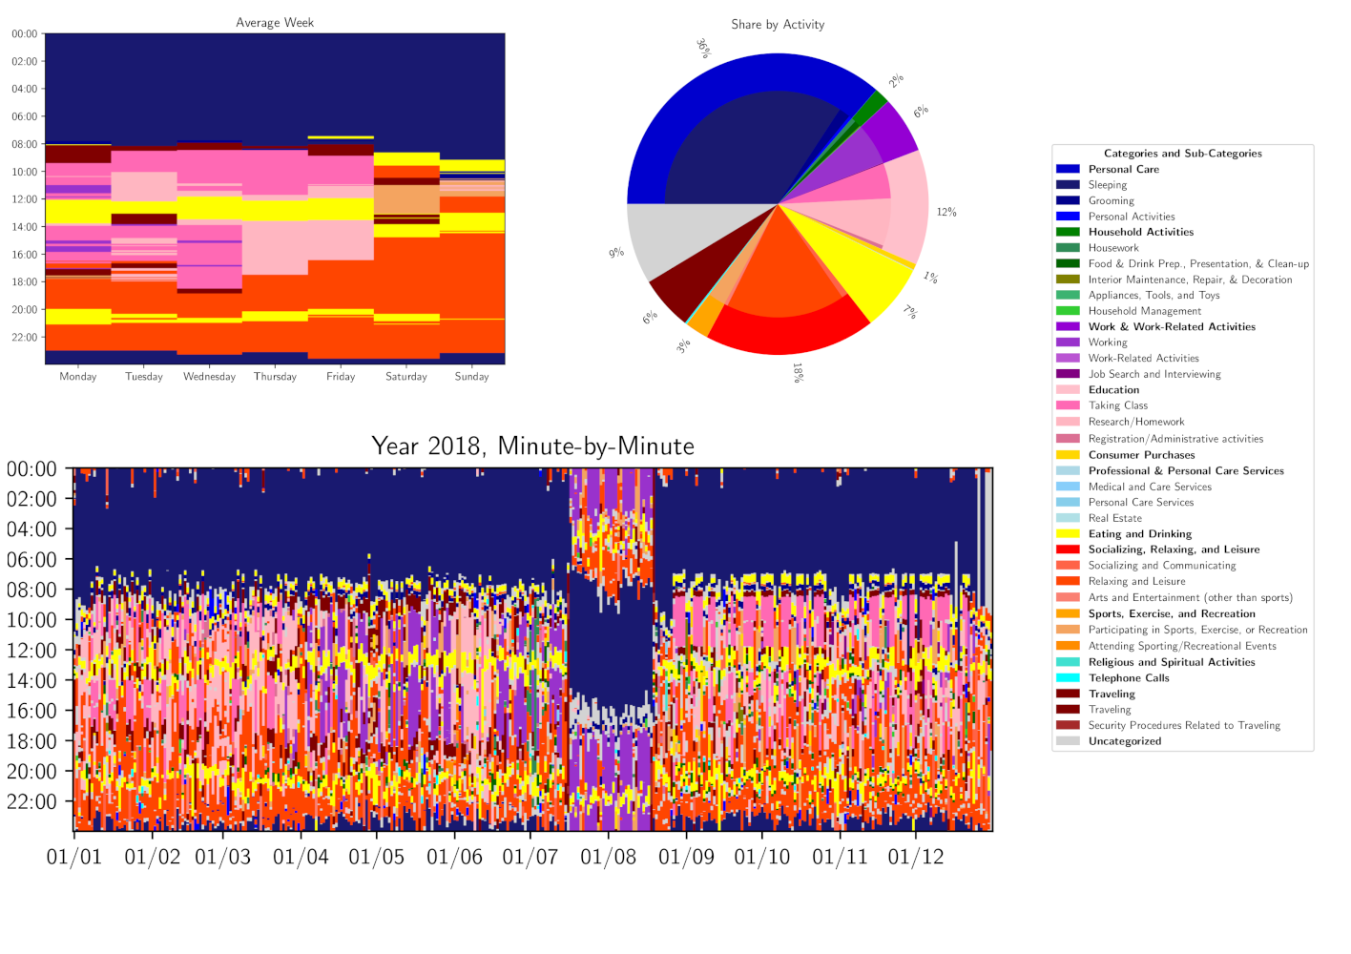The image size is (1351, 954).
Task: Click the 01/08 date tick label
Action: coord(608,857)
